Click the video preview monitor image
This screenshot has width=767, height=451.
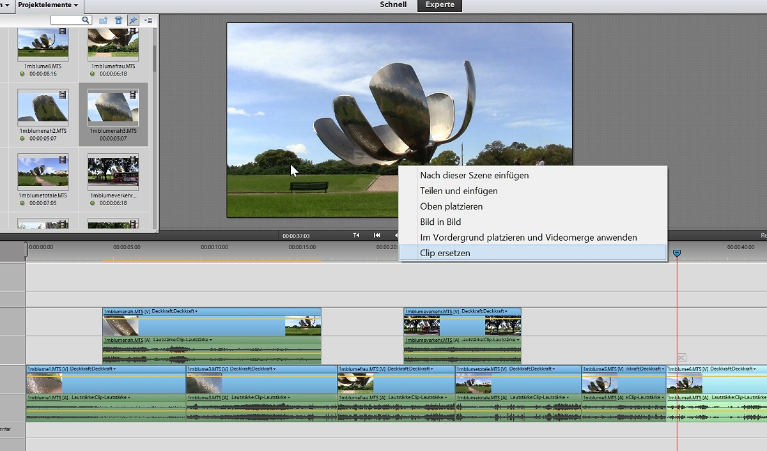click(x=399, y=120)
